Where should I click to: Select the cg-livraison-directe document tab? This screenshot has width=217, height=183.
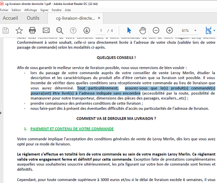point(75,18)
